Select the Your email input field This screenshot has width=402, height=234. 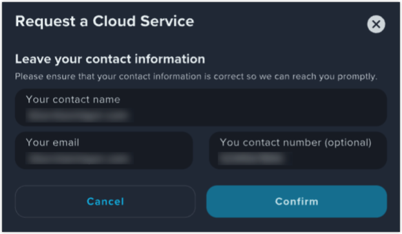[104, 150]
